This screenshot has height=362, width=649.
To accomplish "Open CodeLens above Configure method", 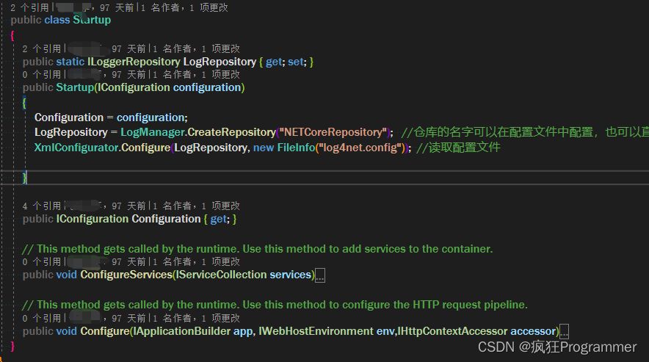I will (131, 318).
